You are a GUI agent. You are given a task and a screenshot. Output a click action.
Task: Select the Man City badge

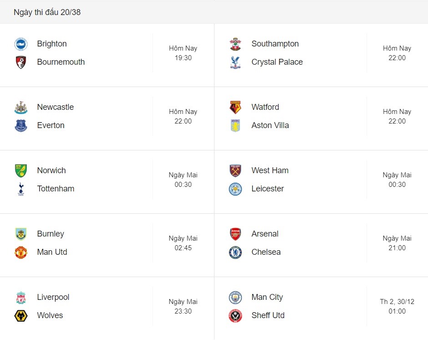[235, 297]
